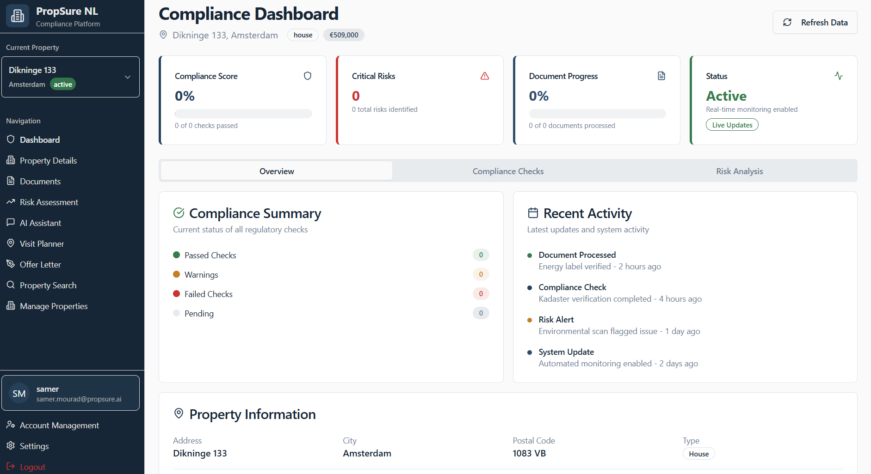
Task: Click the document icon on Document Progress card
Action: point(661,76)
